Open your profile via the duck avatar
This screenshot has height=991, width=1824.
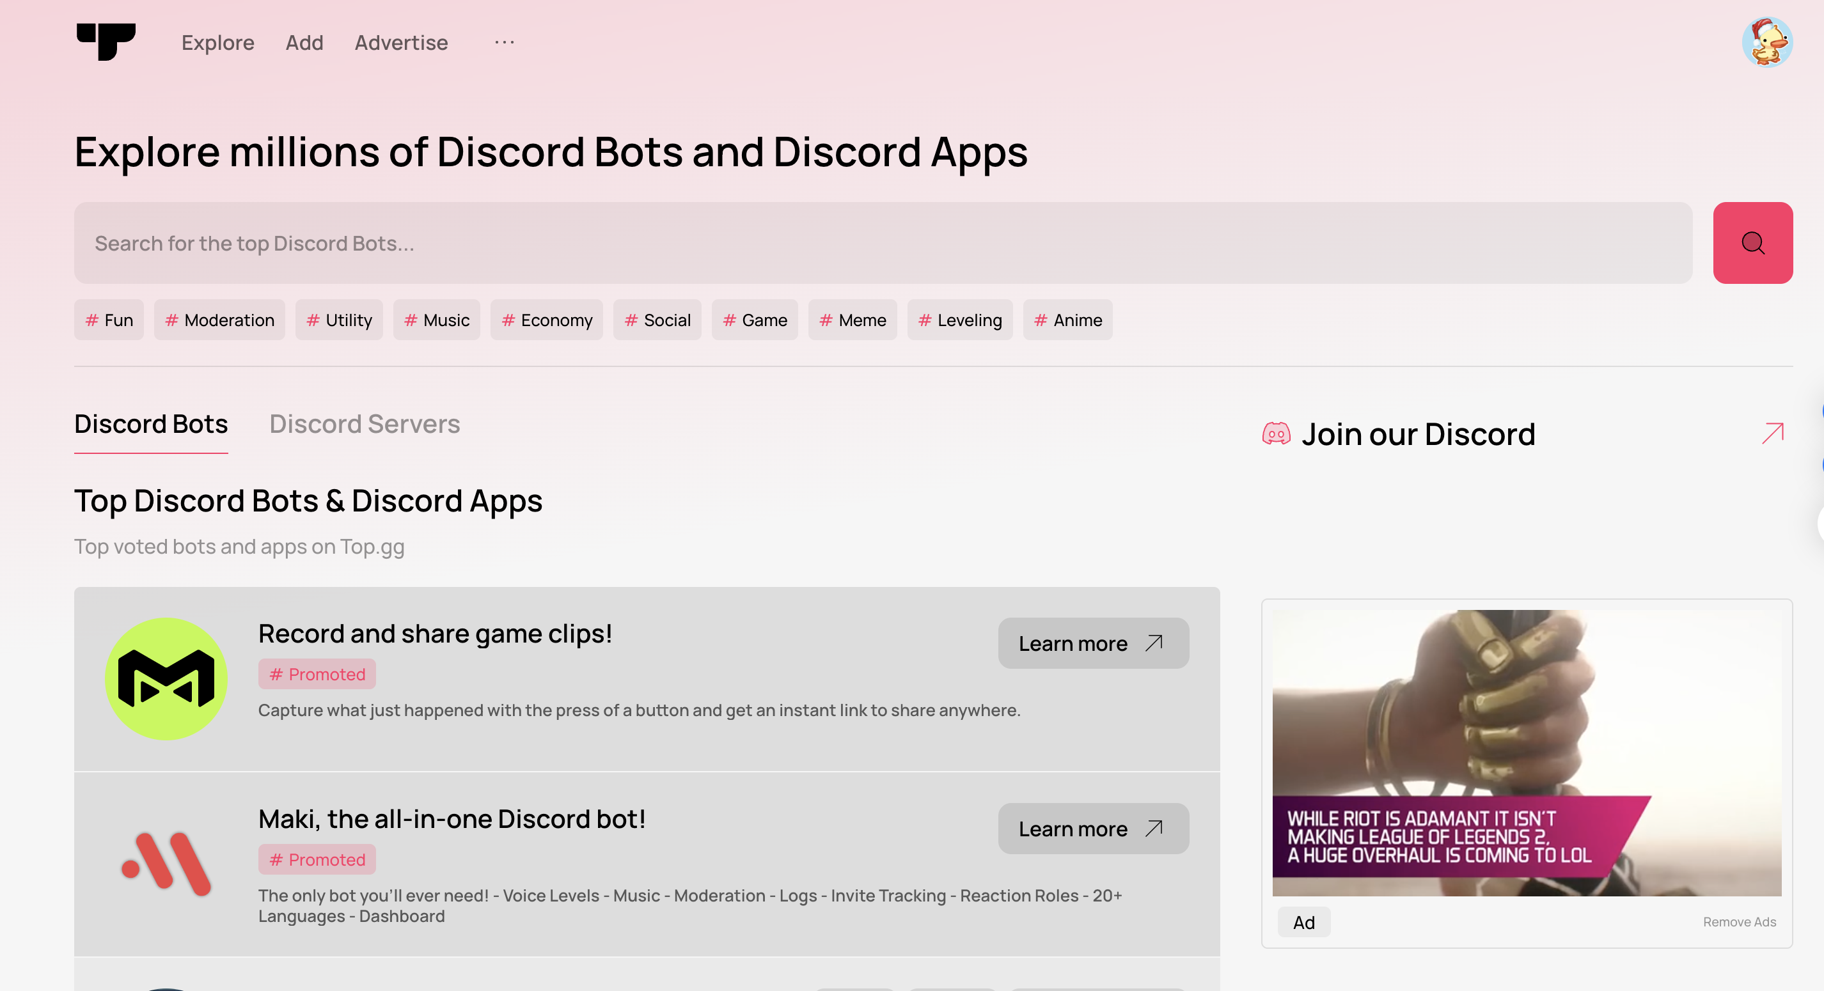tap(1766, 42)
